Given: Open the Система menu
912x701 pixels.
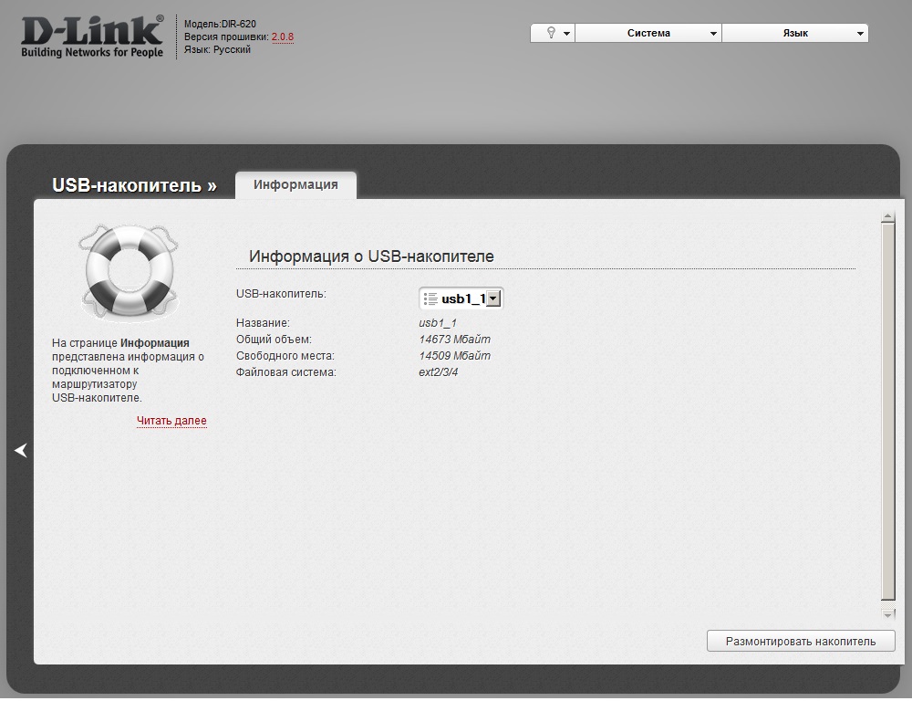Looking at the screenshot, I should [x=648, y=33].
